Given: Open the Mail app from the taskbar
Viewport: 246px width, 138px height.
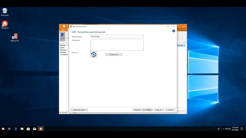Looking at the screenshot, I should coord(35,129).
